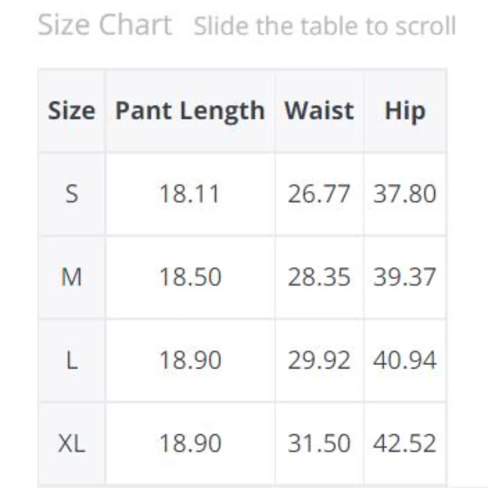Image resolution: width=488 pixels, height=488 pixels.
Task: Click hip value 39.37
Action: (405, 278)
